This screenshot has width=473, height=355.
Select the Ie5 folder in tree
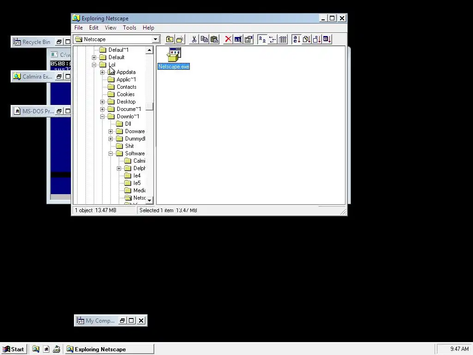pos(137,183)
